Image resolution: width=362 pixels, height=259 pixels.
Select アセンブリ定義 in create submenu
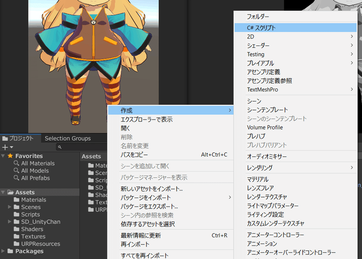click(x=295, y=72)
